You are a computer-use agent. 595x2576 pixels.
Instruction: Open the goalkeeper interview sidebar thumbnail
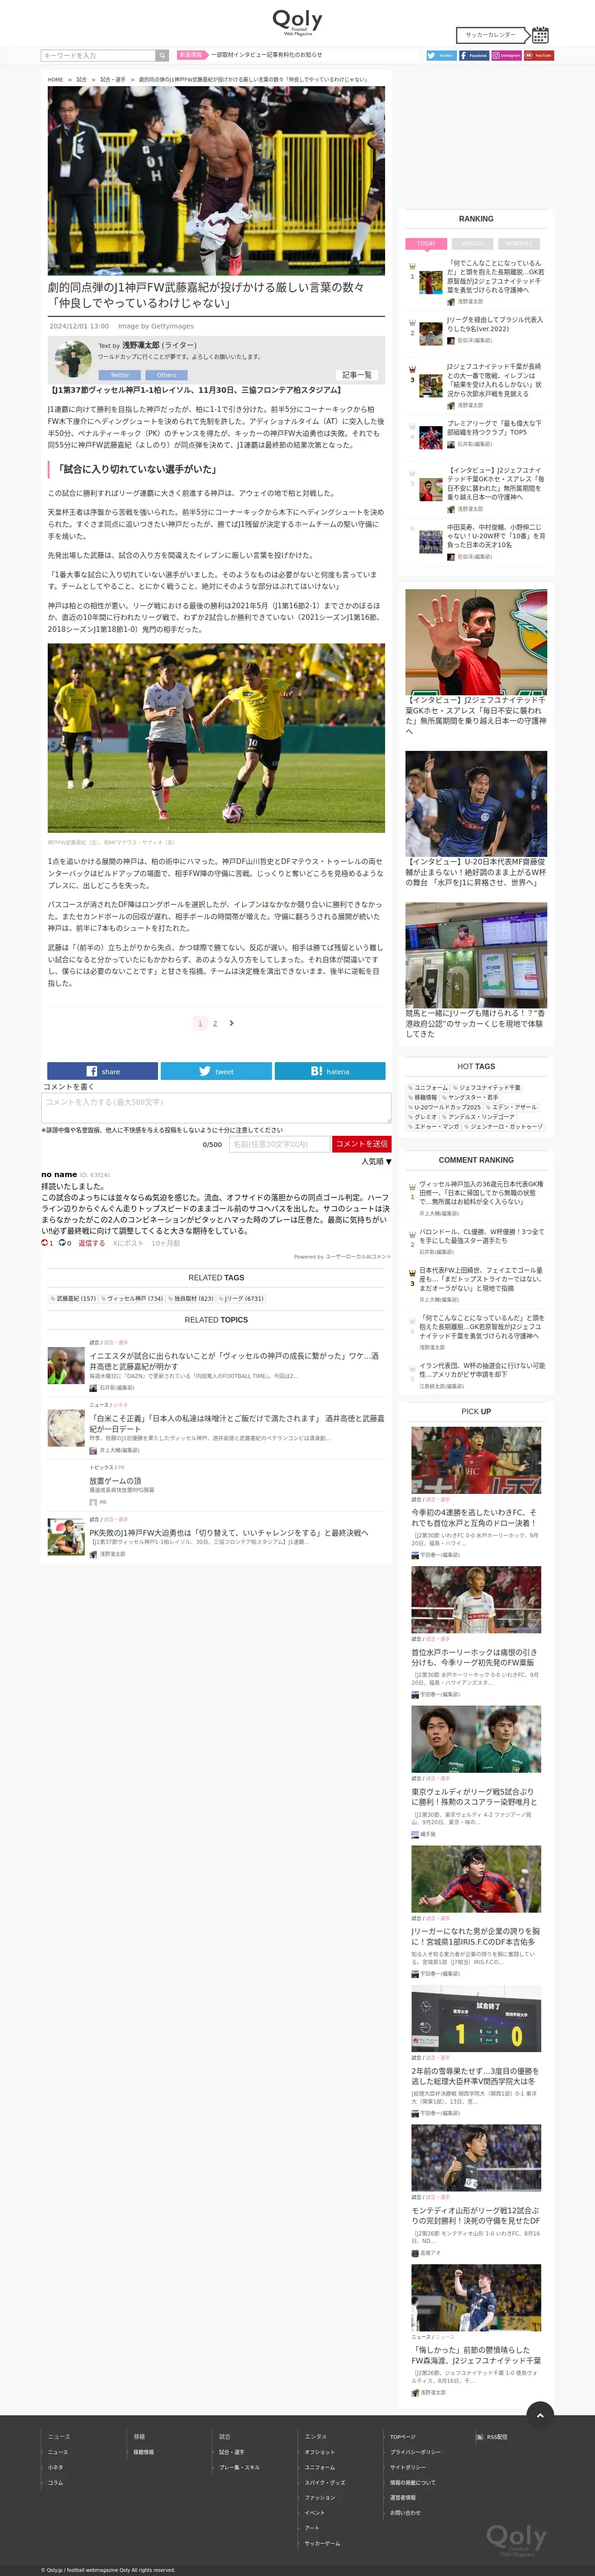coord(476,642)
